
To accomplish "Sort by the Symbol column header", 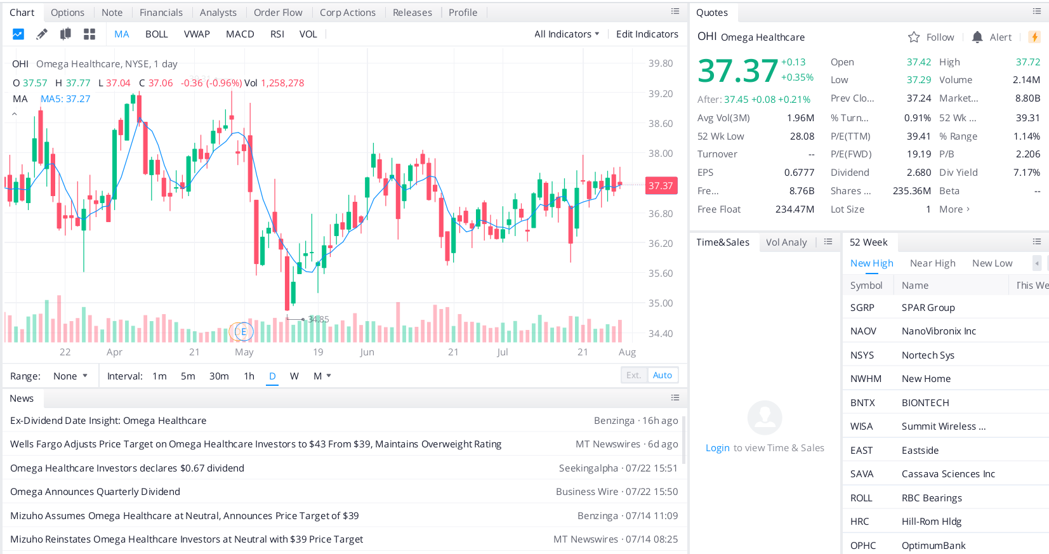I will point(866,286).
